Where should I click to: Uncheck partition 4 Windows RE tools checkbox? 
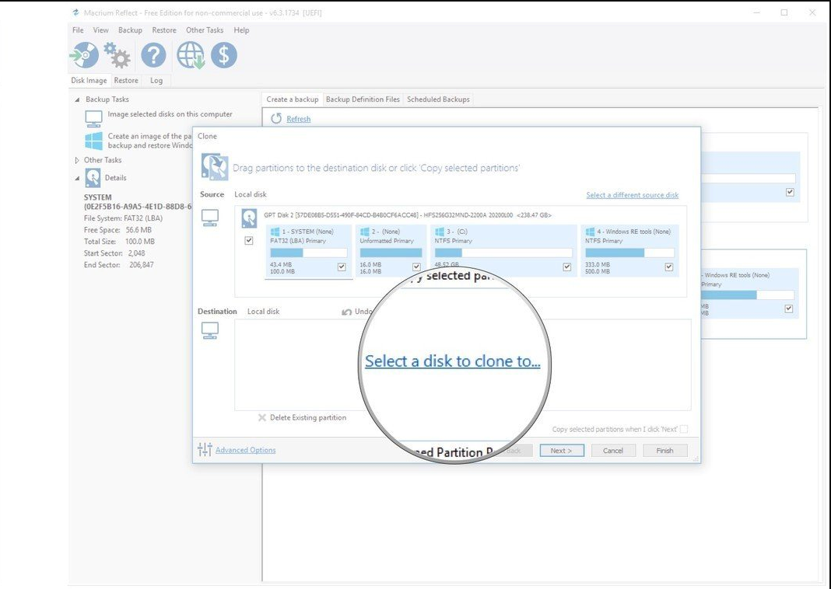pyautogui.click(x=669, y=267)
